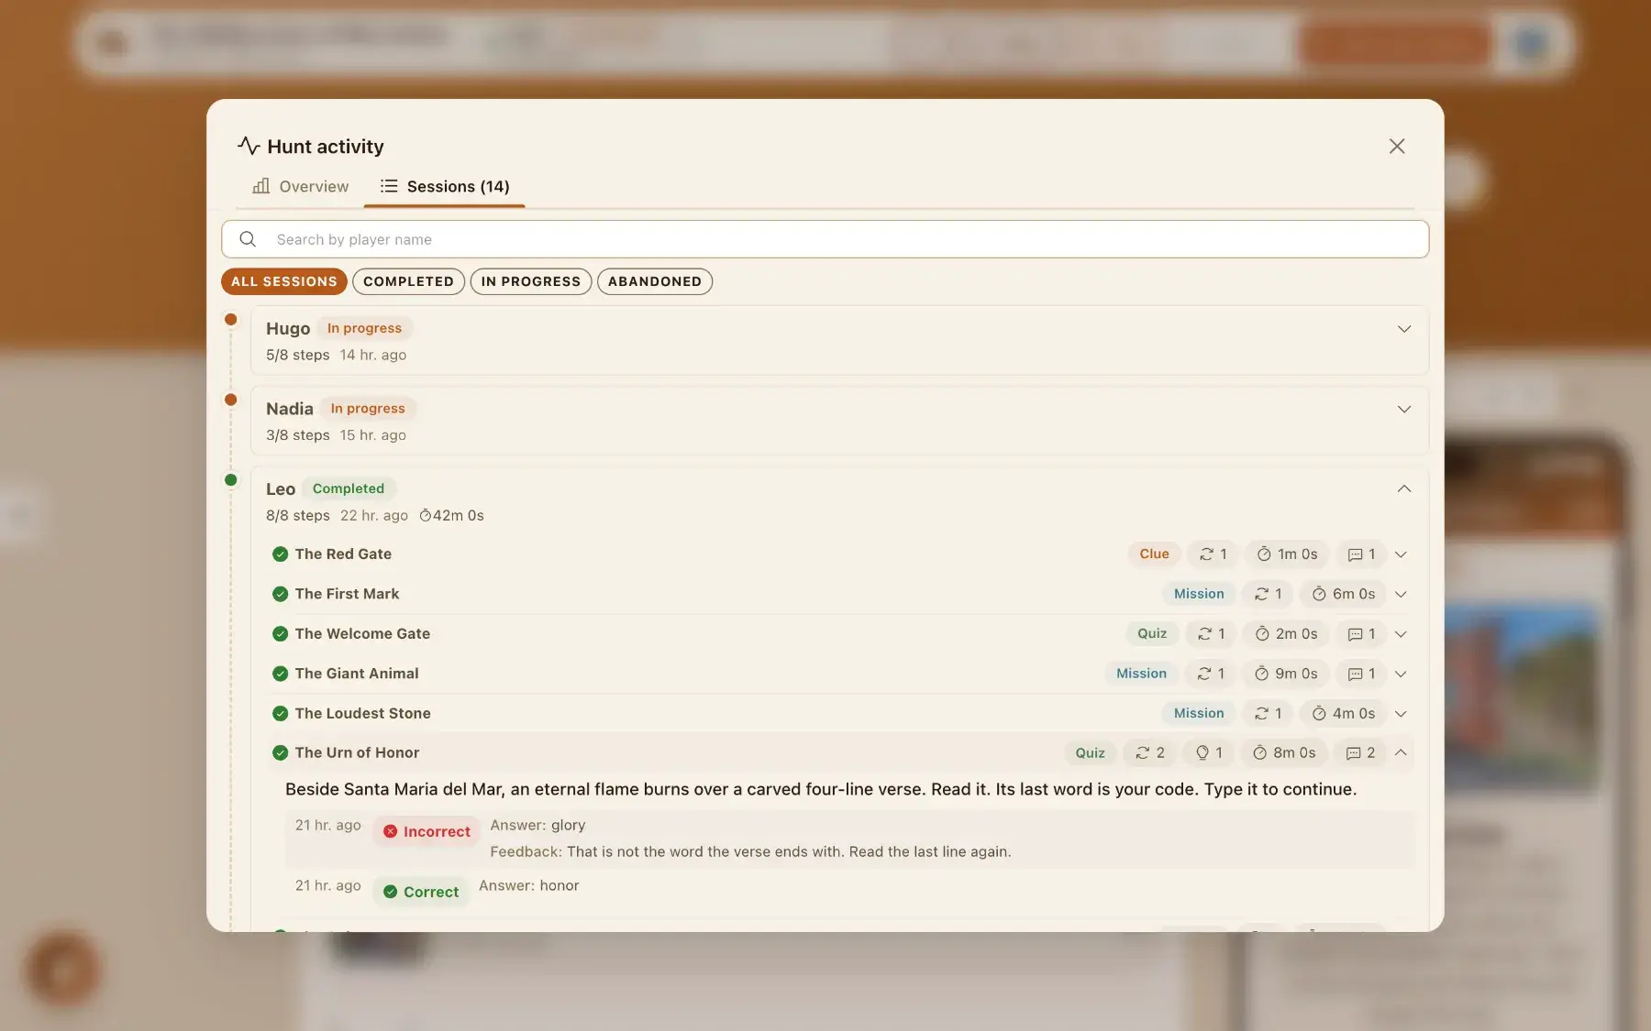Click the 6m 0s timer on The First Mark
This screenshot has height=1031, width=1651.
click(x=1344, y=594)
